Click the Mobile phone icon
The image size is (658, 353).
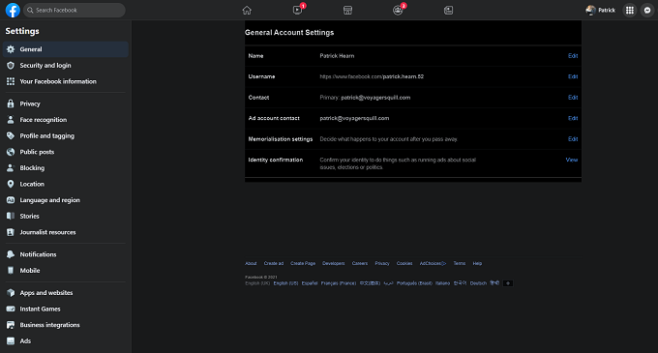tap(11, 271)
